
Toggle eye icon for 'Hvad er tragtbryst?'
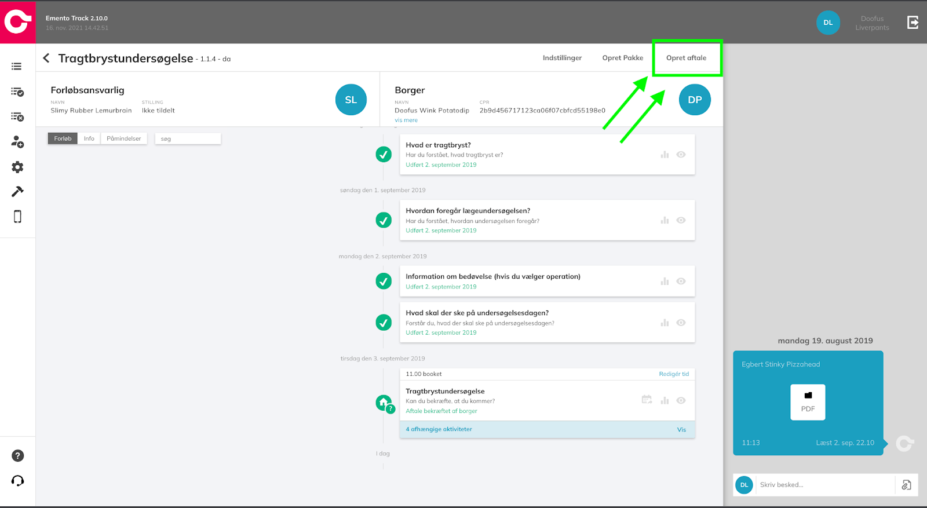point(681,155)
